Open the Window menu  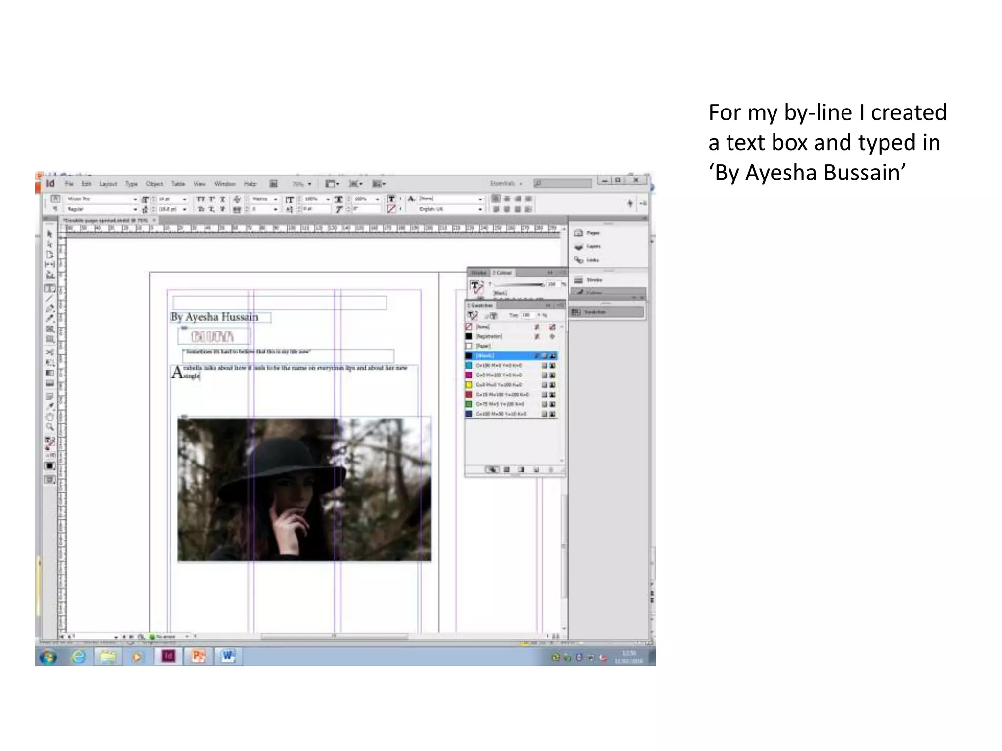(x=225, y=184)
